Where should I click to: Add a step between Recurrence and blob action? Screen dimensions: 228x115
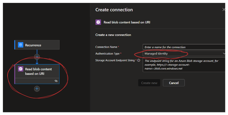point(37,57)
